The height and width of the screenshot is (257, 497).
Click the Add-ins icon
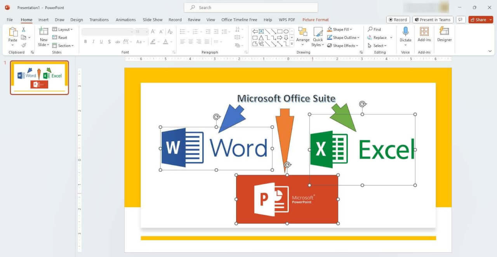pyautogui.click(x=424, y=31)
